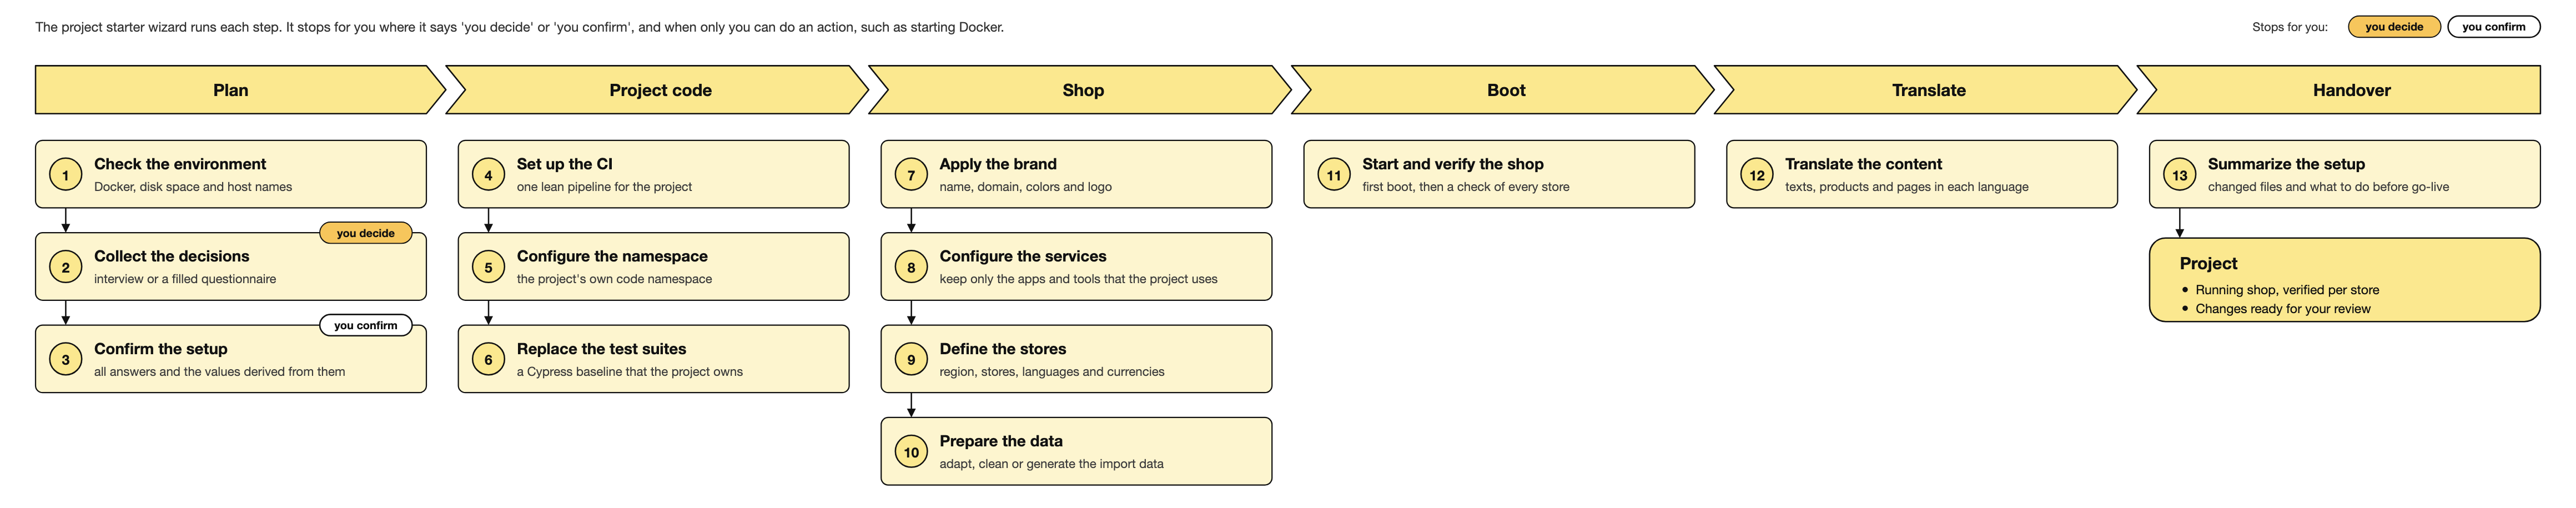Click 'Summarize the setup' title
The width and height of the screenshot is (2576, 508).
2286,164
